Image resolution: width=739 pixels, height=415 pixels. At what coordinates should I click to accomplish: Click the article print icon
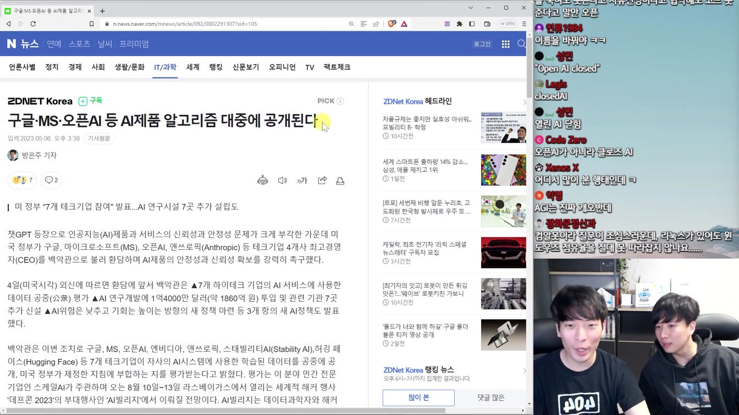click(340, 181)
